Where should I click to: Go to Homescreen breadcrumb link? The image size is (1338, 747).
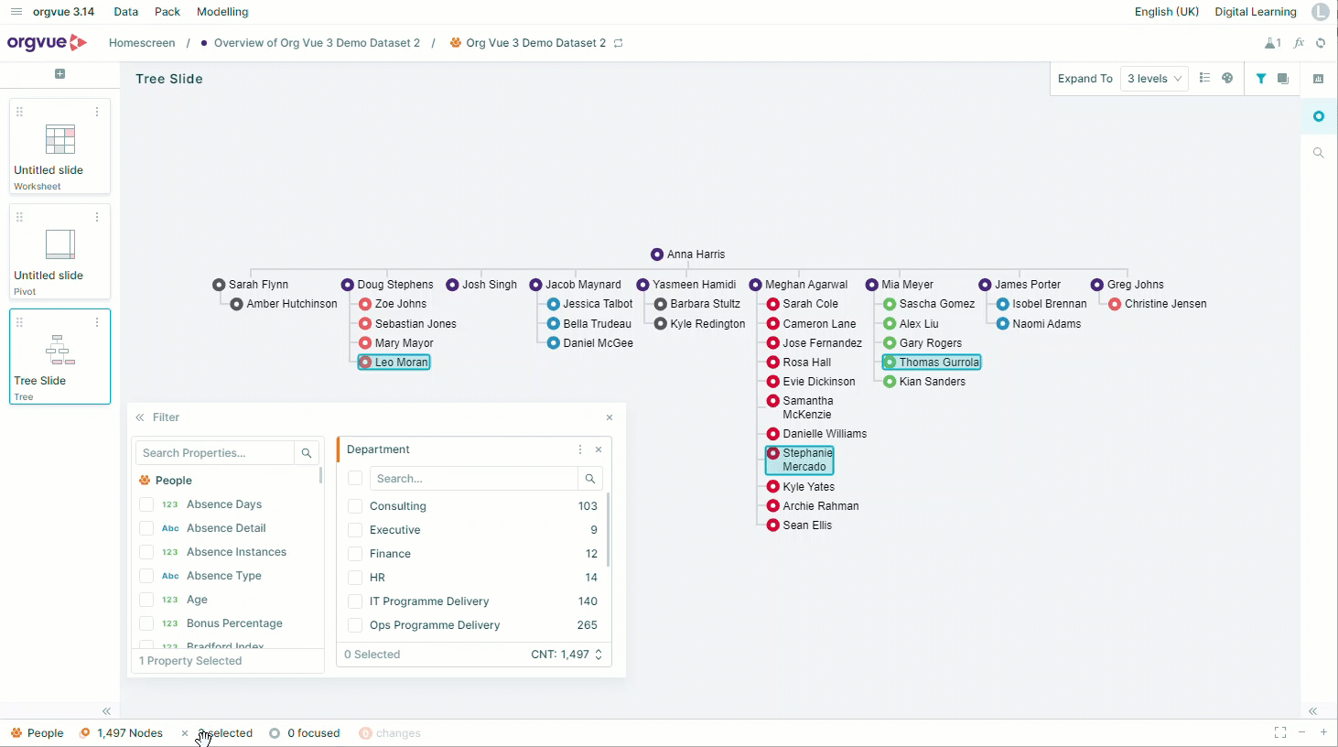click(142, 43)
